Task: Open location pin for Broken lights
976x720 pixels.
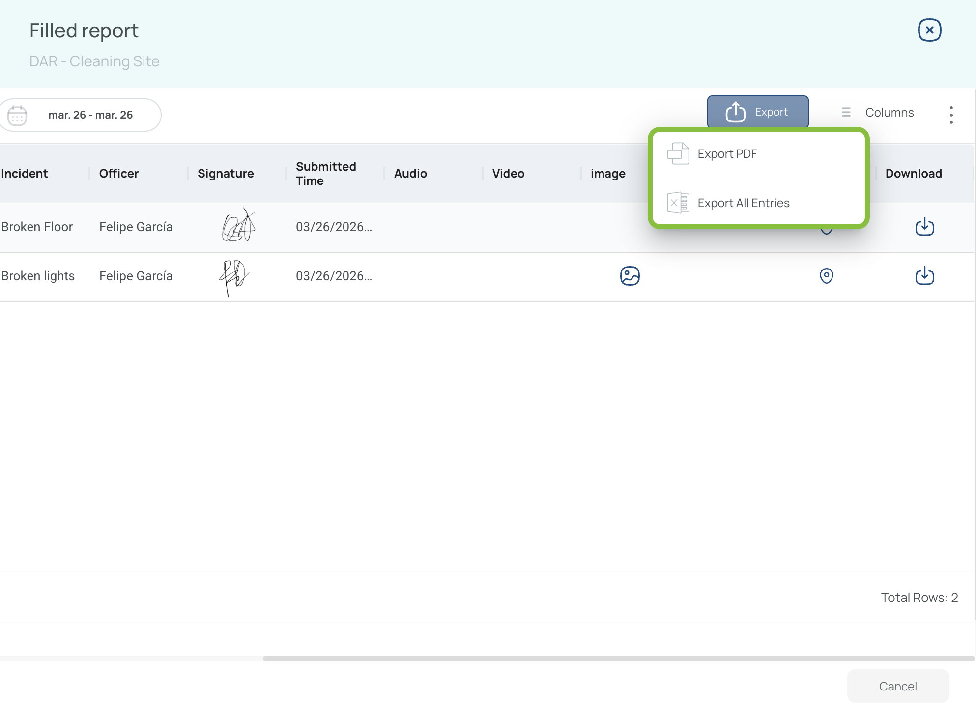Action: click(826, 276)
